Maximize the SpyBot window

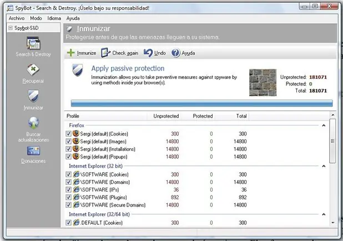[315, 6]
